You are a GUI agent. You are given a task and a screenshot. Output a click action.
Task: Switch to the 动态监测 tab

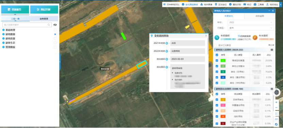click(x=260, y=16)
